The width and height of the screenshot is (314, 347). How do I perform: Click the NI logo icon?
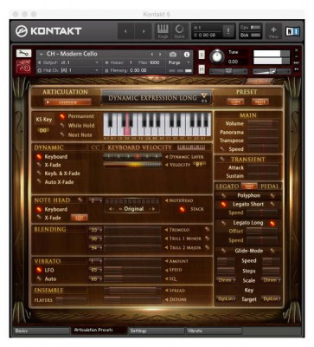292,31
